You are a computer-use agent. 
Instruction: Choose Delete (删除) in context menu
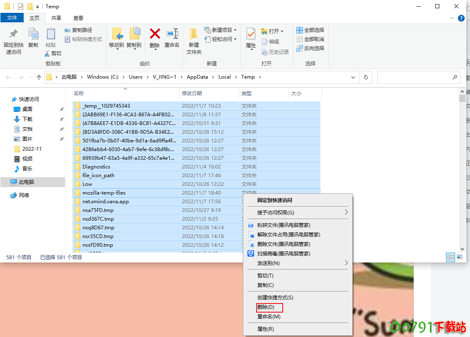pos(266,307)
